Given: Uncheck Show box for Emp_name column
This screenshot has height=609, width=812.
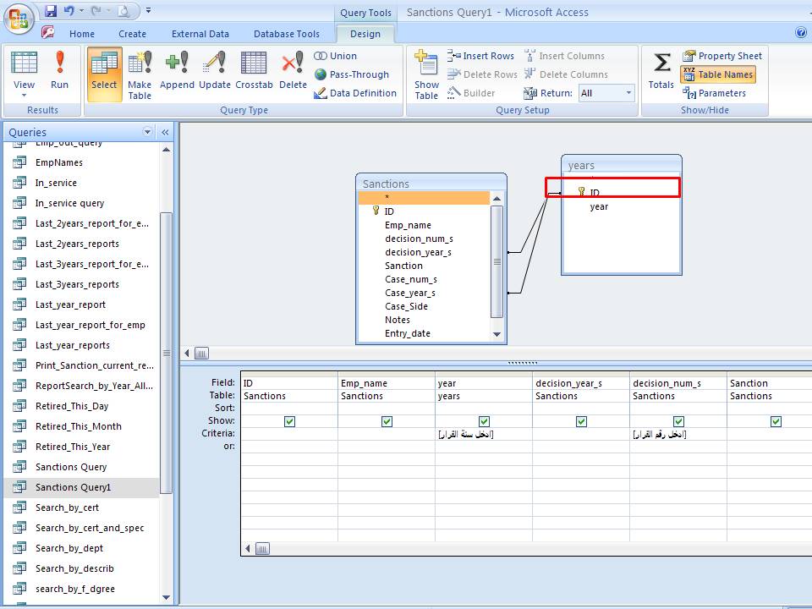Looking at the screenshot, I should pyautogui.click(x=387, y=421).
